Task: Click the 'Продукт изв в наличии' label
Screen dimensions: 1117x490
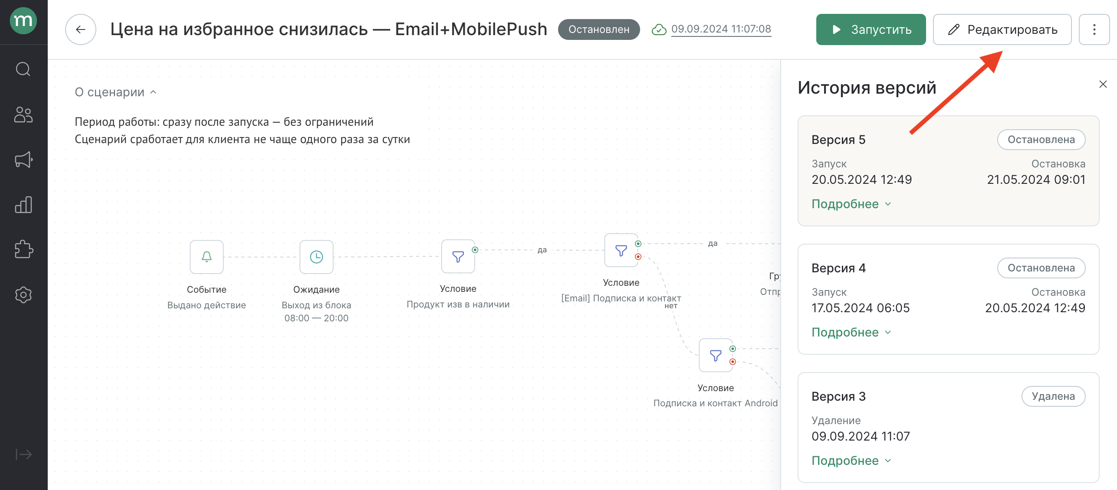Action: [458, 304]
